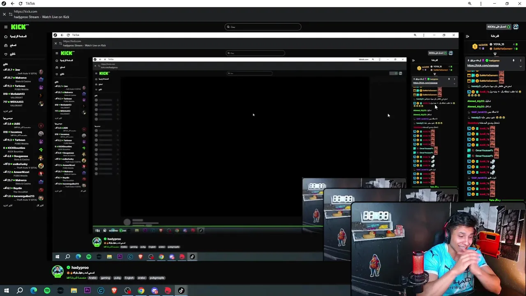Click the first hendy2 username in the outermost chat
526x296 pixels.
point(475,86)
